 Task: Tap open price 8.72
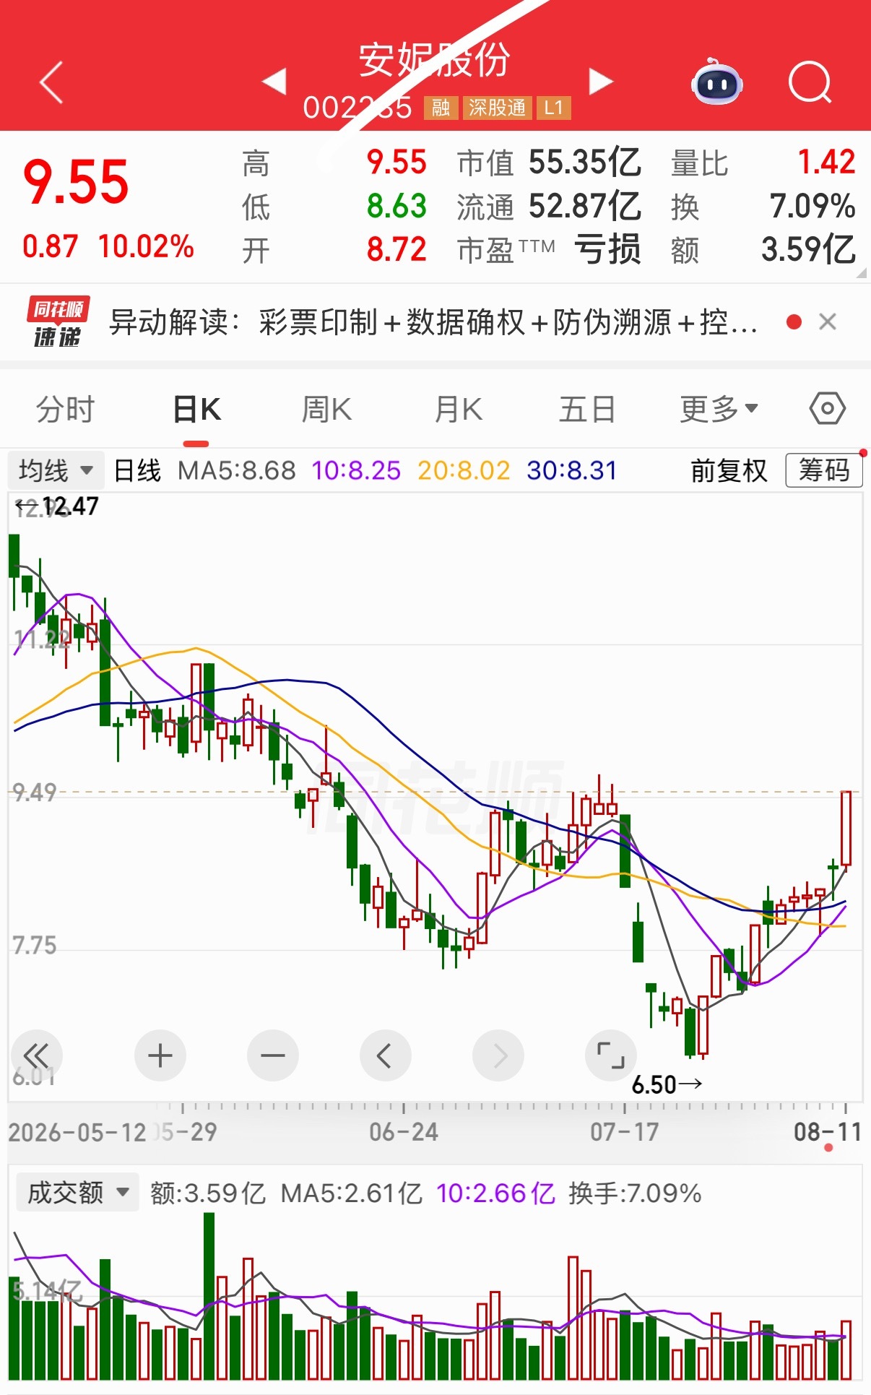pyautogui.click(x=396, y=250)
